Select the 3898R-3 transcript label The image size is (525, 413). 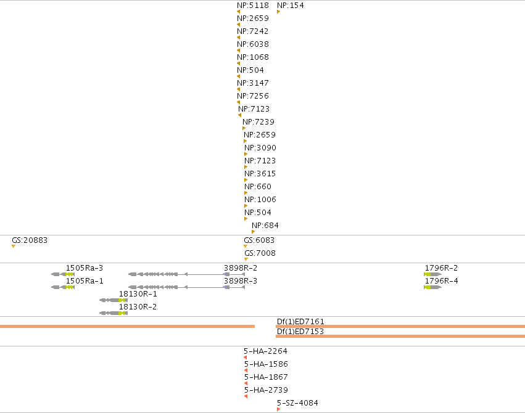pyautogui.click(x=241, y=281)
